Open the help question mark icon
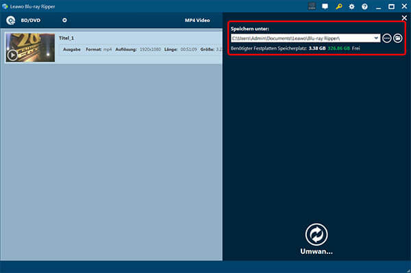The height and width of the screenshot is (273, 411). (x=364, y=7)
